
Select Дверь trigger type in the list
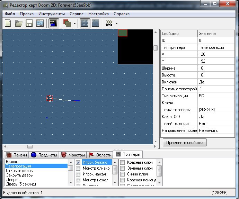coord(36,180)
